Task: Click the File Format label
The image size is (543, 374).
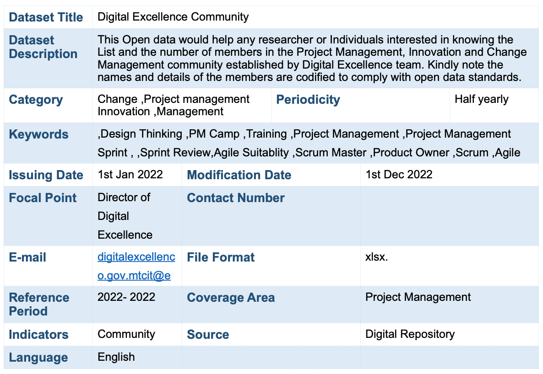Action: (x=221, y=257)
